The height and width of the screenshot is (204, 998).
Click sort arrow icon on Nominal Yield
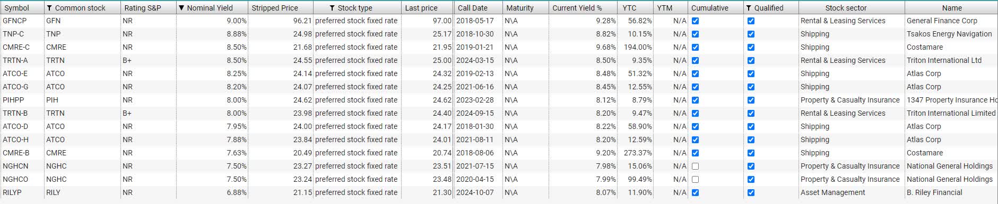pyautogui.click(x=181, y=8)
